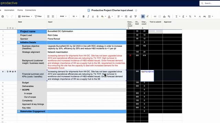Click the search magnifier icon
Viewport: 220px width, 123px height.
coord(202,3)
